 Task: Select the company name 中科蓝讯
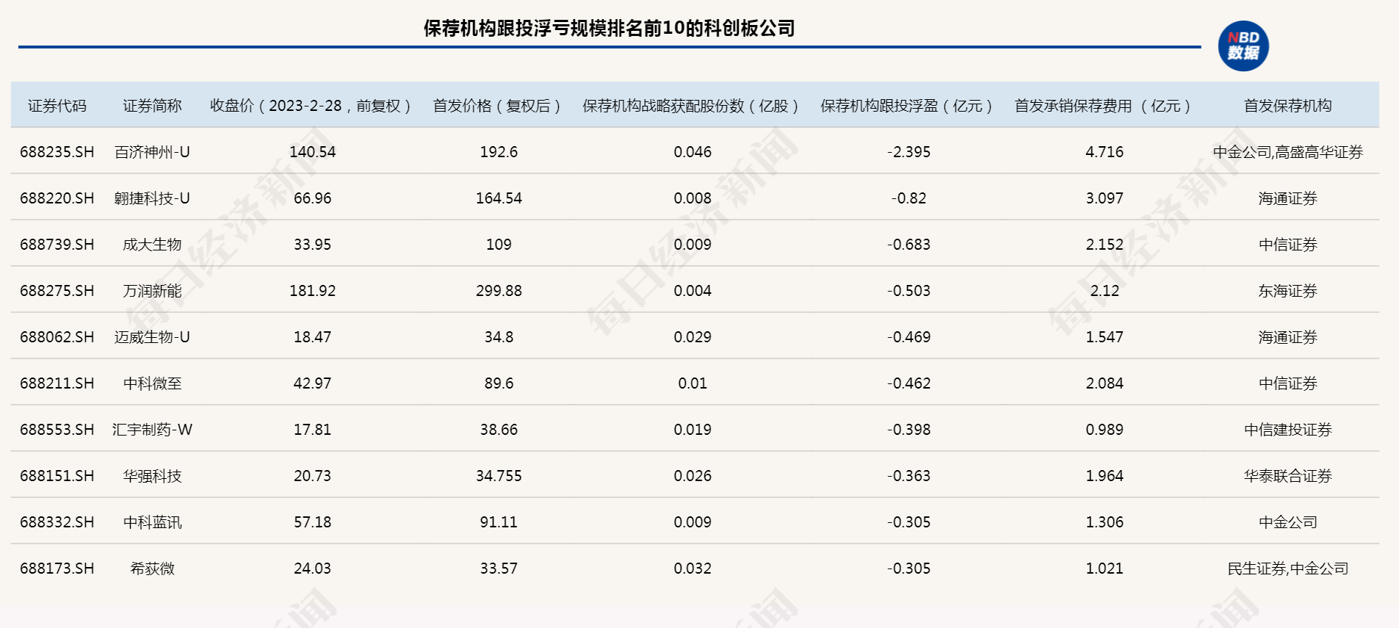(152, 522)
